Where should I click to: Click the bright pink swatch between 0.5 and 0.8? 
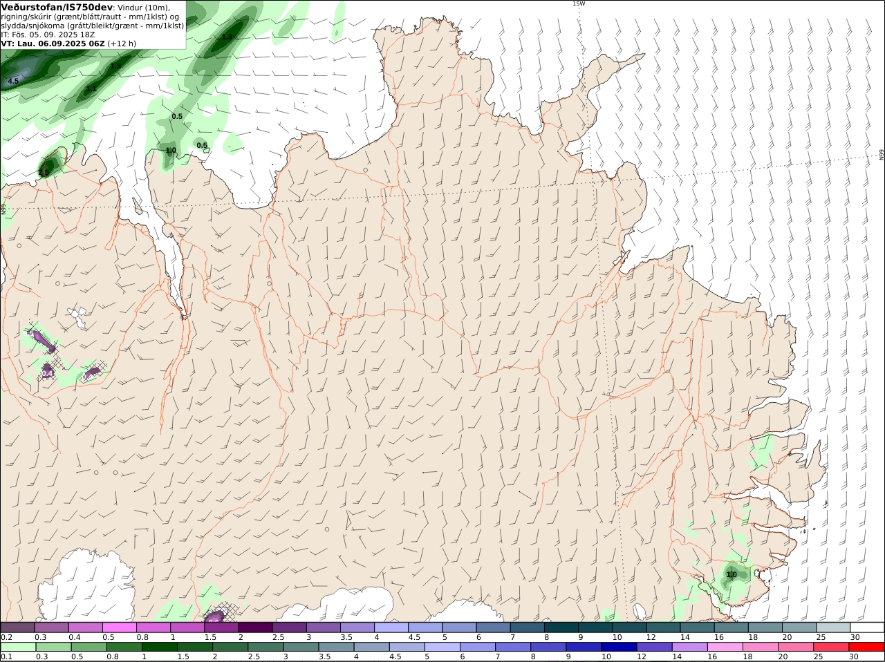tap(119, 627)
